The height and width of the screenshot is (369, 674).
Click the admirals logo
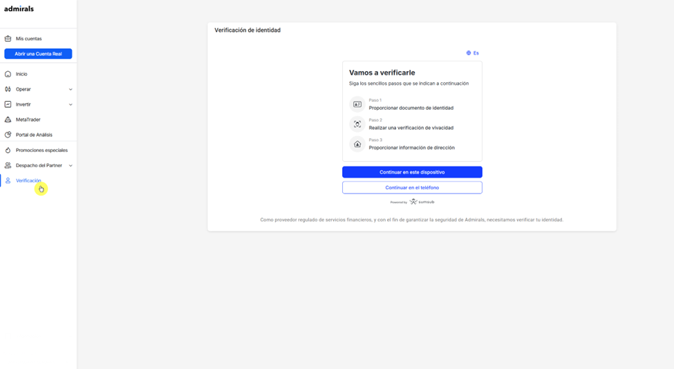pyautogui.click(x=19, y=8)
